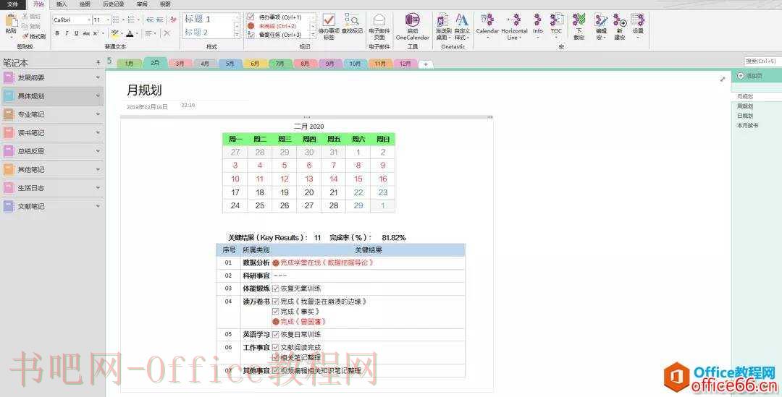
Task: Launch OneCalendar (启动 OneCalendar)
Action: (413, 27)
